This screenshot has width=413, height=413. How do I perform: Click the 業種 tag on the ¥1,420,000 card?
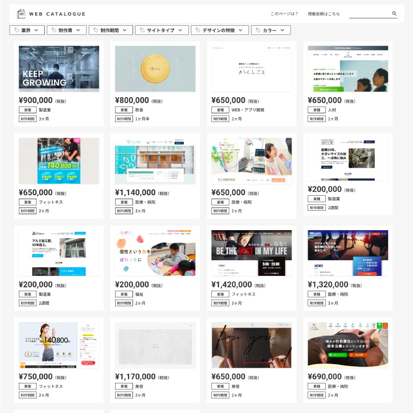click(x=220, y=295)
